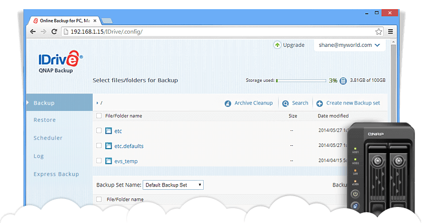Screen dimensions: 423x223
Task: Click the Online Backup tab favicon
Action: pyautogui.click(x=35, y=21)
